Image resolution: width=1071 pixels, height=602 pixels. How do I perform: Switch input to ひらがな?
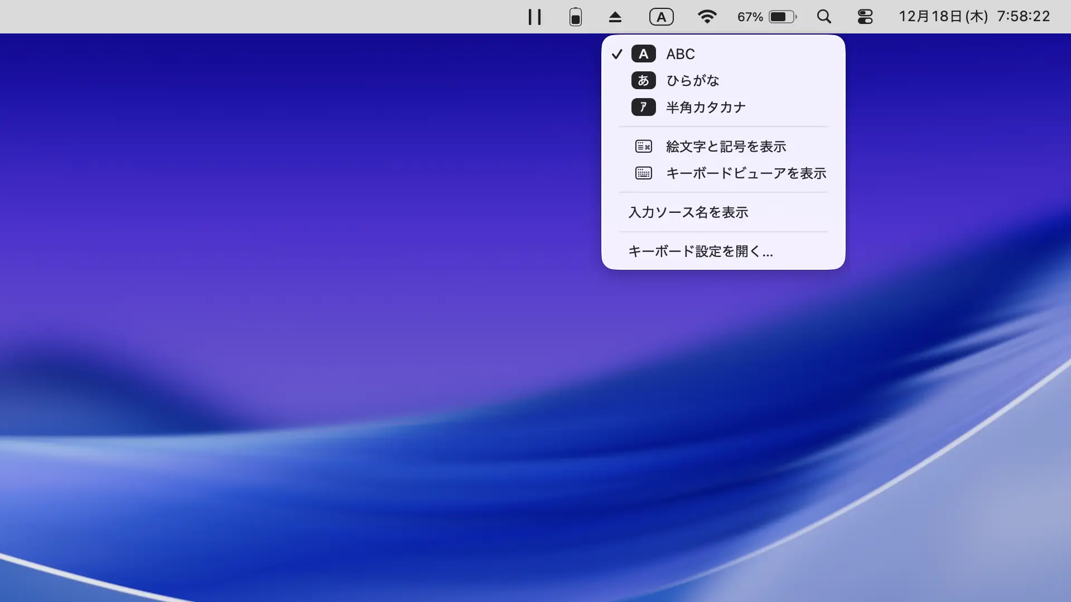pos(692,80)
